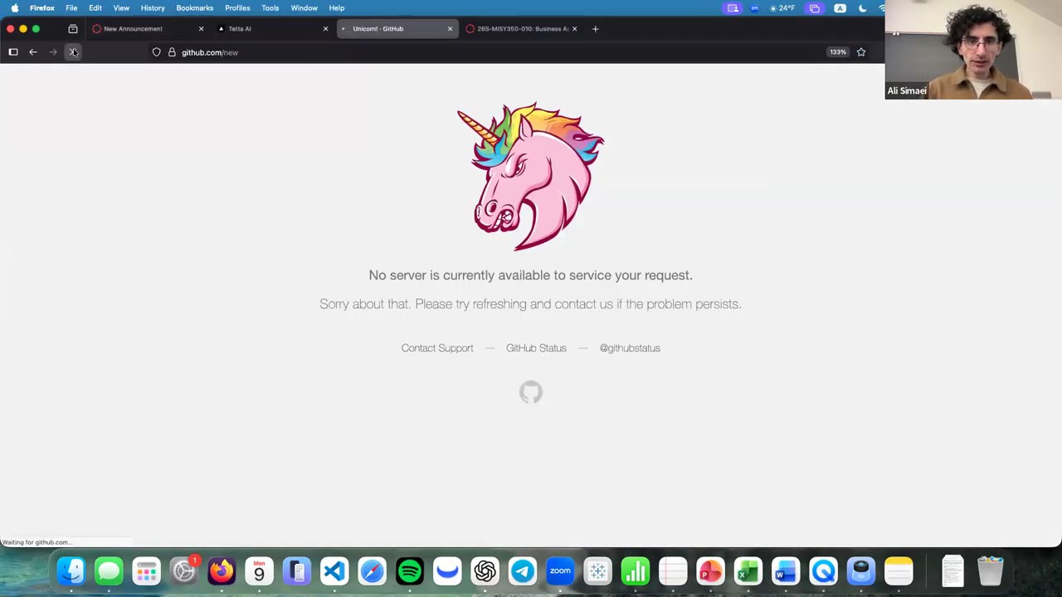This screenshot has height=597, width=1062.
Task: Stop loading the page in Firefox
Action: pyautogui.click(x=73, y=52)
